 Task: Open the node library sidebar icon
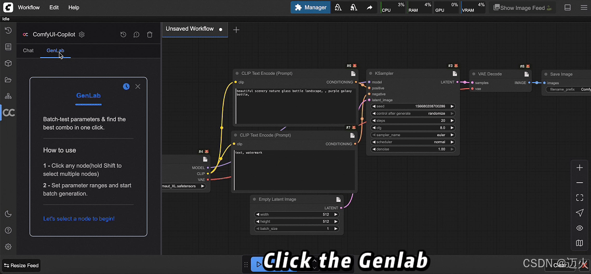8,47
